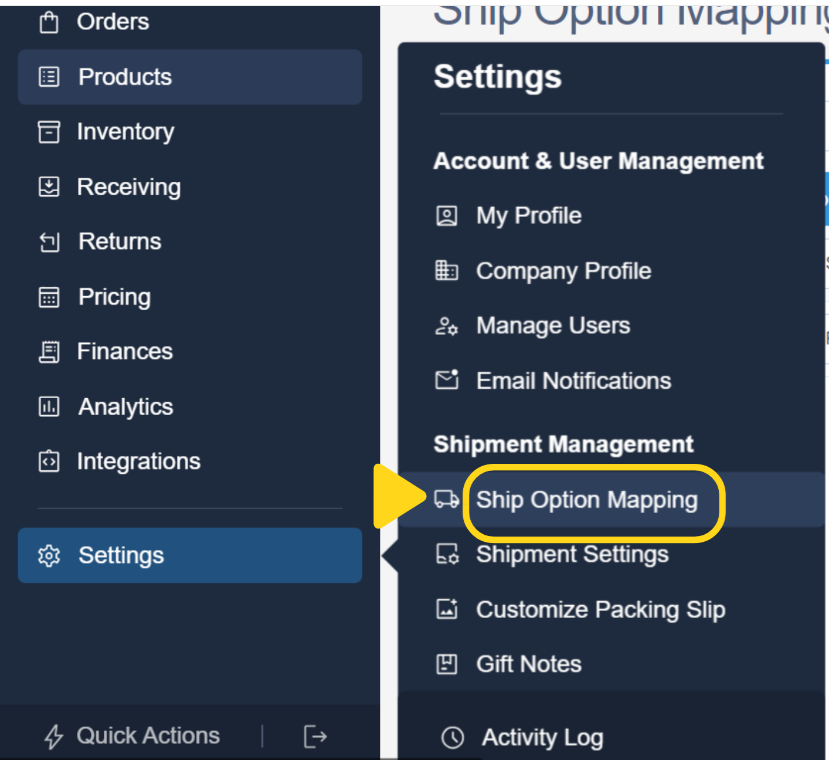Select Manage Users
Viewport: 829px width, 760px height.
552,326
